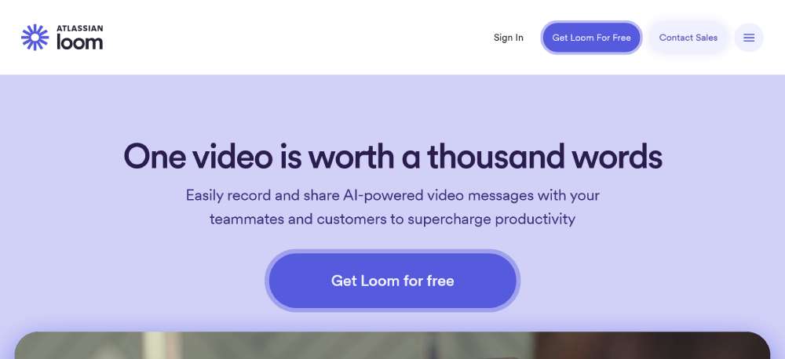
Task: Start free signup below the tagline
Action: pos(392,281)
